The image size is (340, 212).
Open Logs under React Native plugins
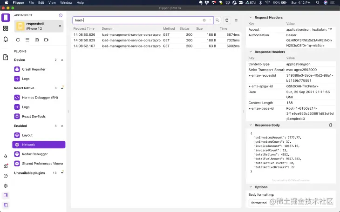tap(39, 107)
